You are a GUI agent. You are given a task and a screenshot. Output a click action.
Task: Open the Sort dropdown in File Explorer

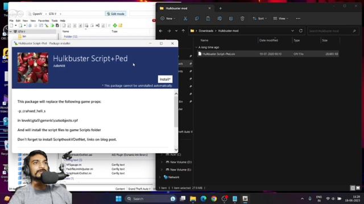click(259, 19)
